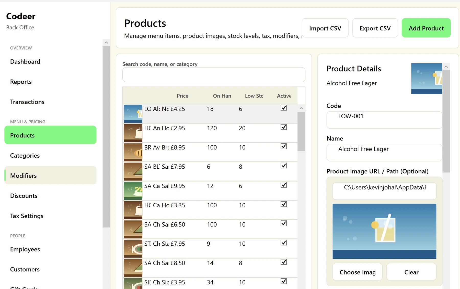The height and width of the screenshot is (289, 460).
Task: Select the £6.50 sandwich thumbnail
Action: coord(133,229)
